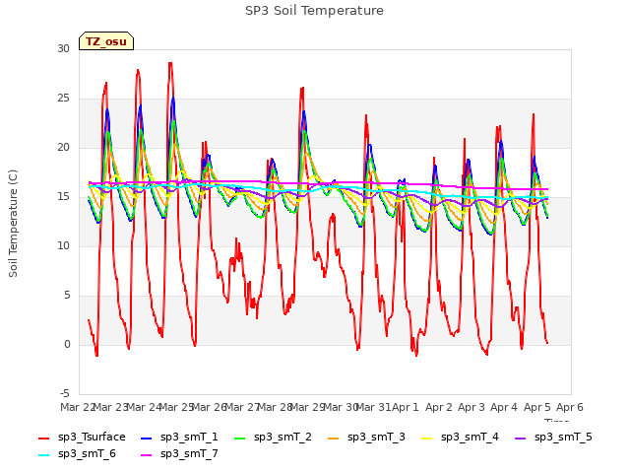This screenshot has width=630, height=473.
Task: Click the Apr 3 x-axis tick label
Action: point(472,407)
